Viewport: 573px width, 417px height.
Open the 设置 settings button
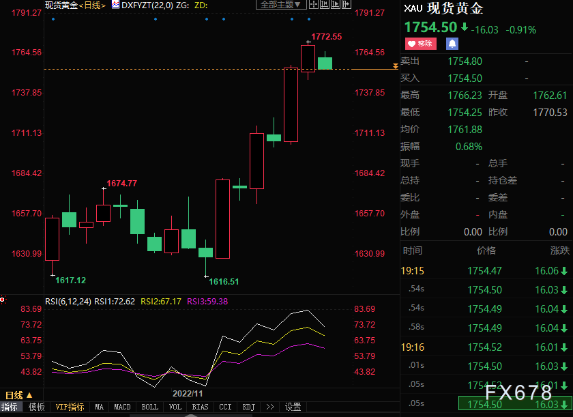point(293,407)
